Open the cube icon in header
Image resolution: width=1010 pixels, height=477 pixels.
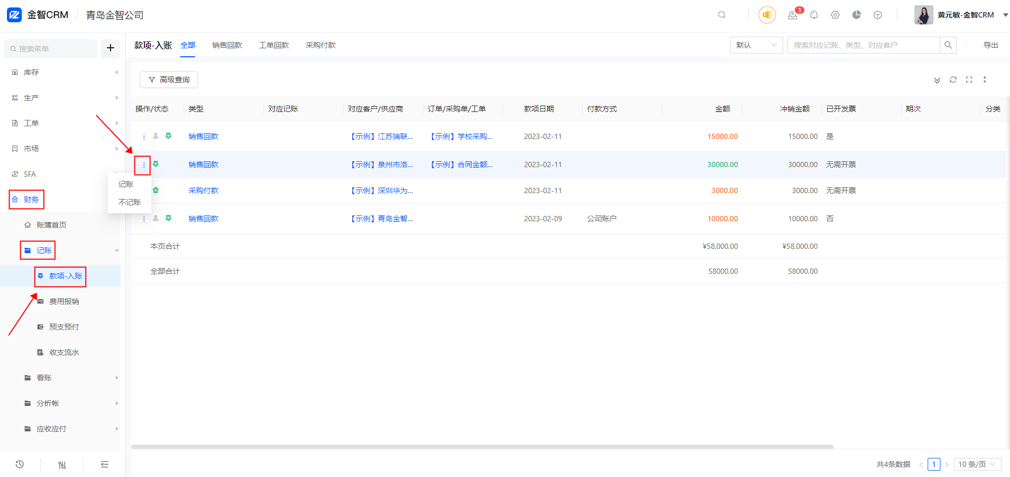click(878, 15)
